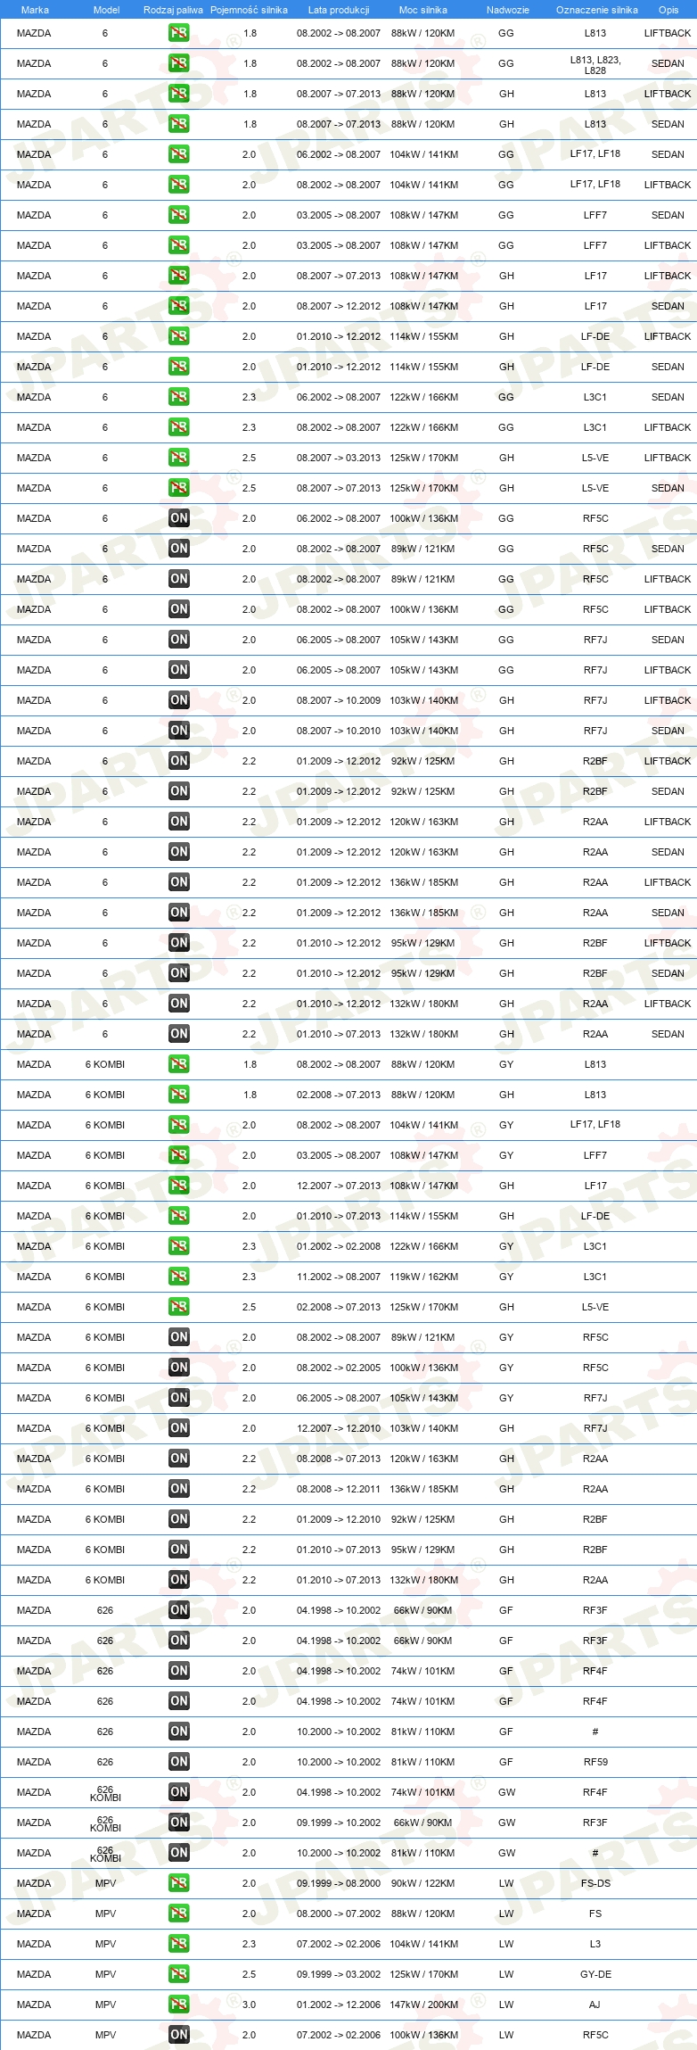Click petrol icon in L813, L823, L828 sedan row
Screen dimensions: 697x2050
coord(178,63)
